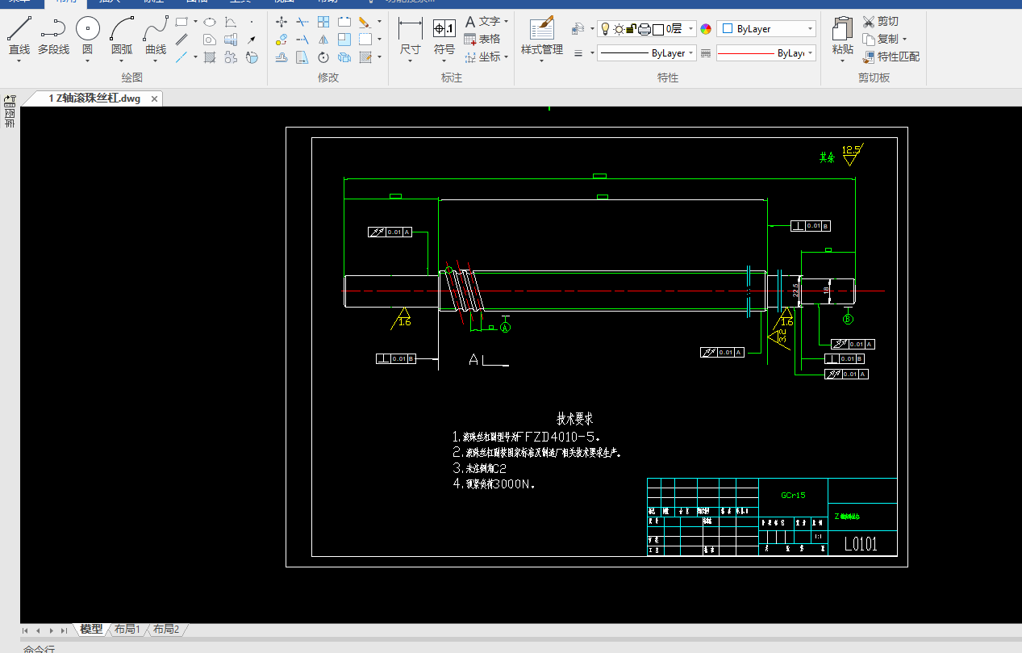Toggle layer freeze sun icon
Viewport: 1022px width, 653px height.
click(619, 29)
